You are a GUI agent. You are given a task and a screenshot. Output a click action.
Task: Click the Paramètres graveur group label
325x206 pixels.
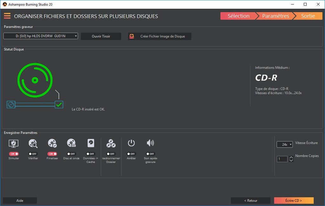click(x=18, y=27)
